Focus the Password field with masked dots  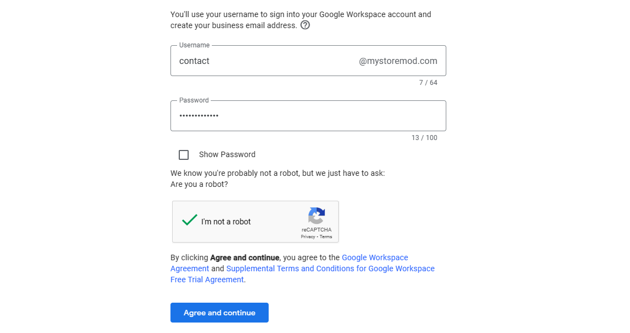pos(308,116)
